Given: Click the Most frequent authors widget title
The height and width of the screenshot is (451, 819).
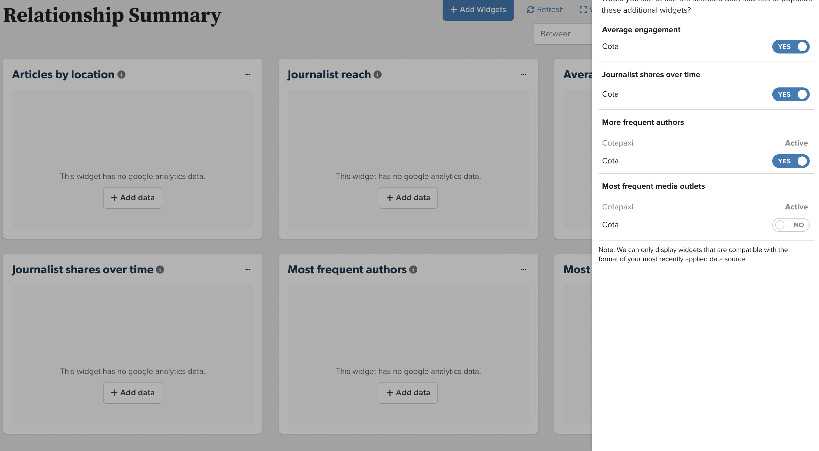Looking at the screenshot, I should click(x=347, y=270).
